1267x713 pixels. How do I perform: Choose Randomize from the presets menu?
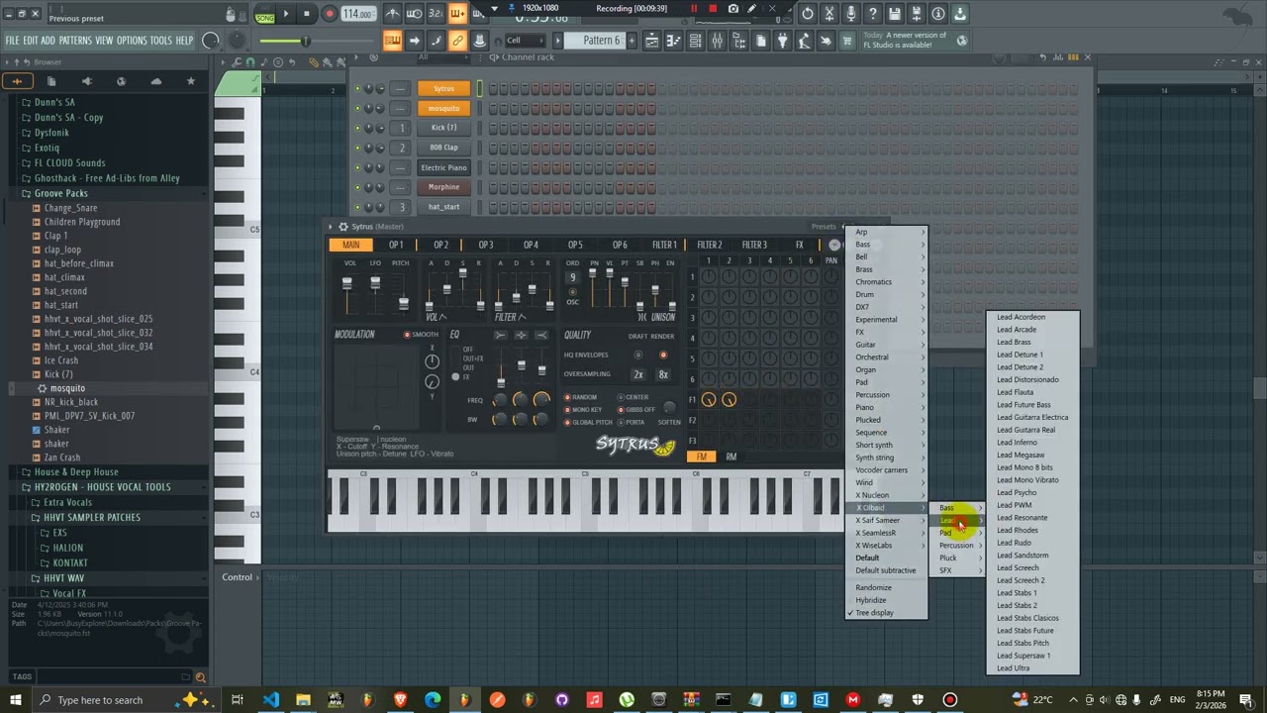tap(874, 587)
